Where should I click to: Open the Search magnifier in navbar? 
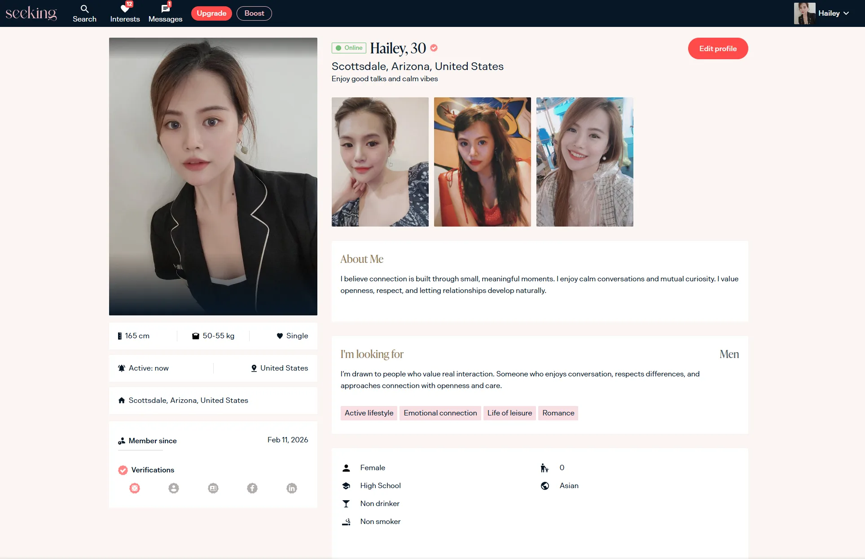pyautogui.click(x=84, y=9)
